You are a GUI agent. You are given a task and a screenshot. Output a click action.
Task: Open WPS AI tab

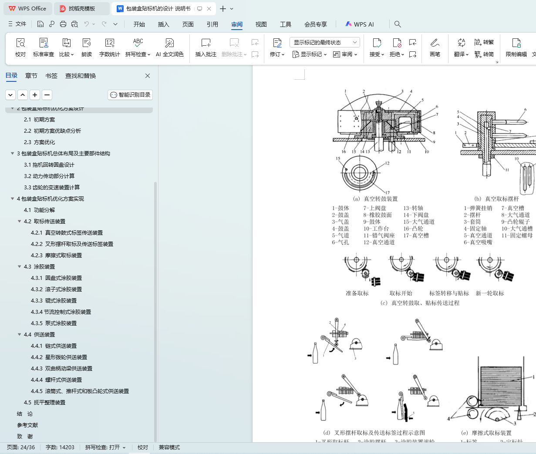(x=360, y=24)
